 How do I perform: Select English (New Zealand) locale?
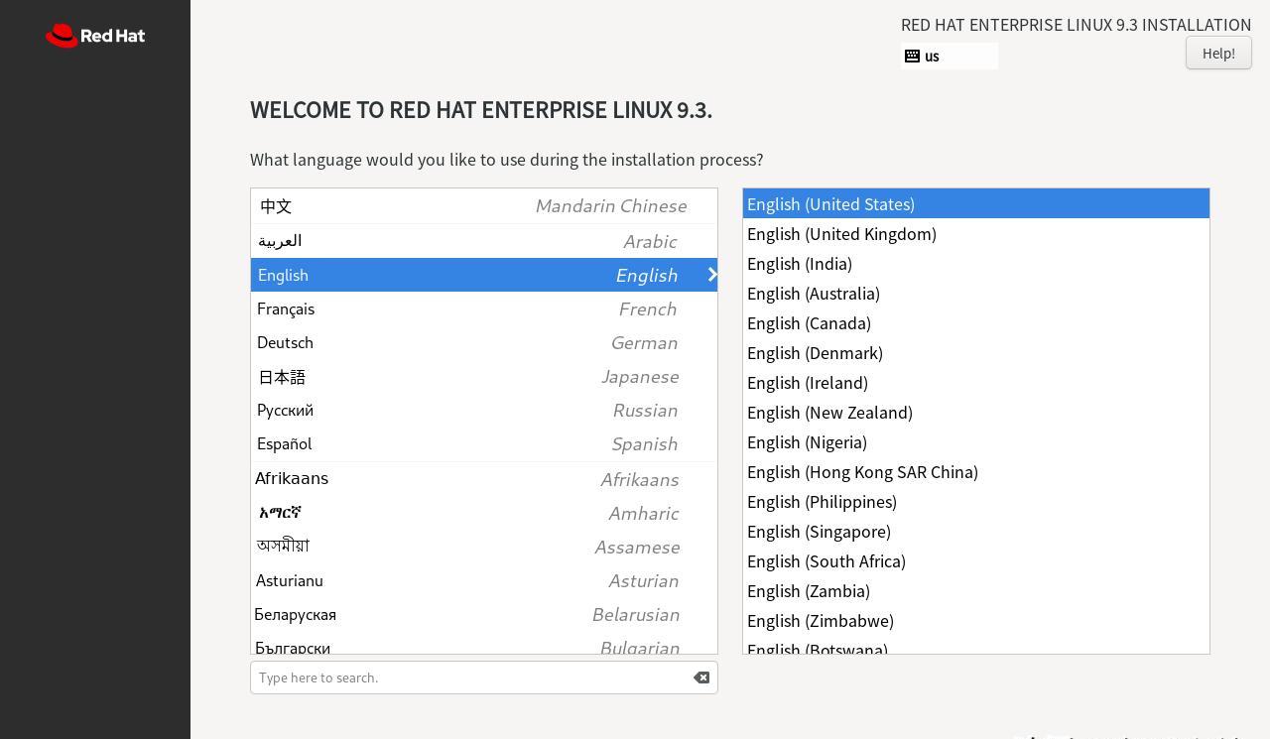click(976, 412)
